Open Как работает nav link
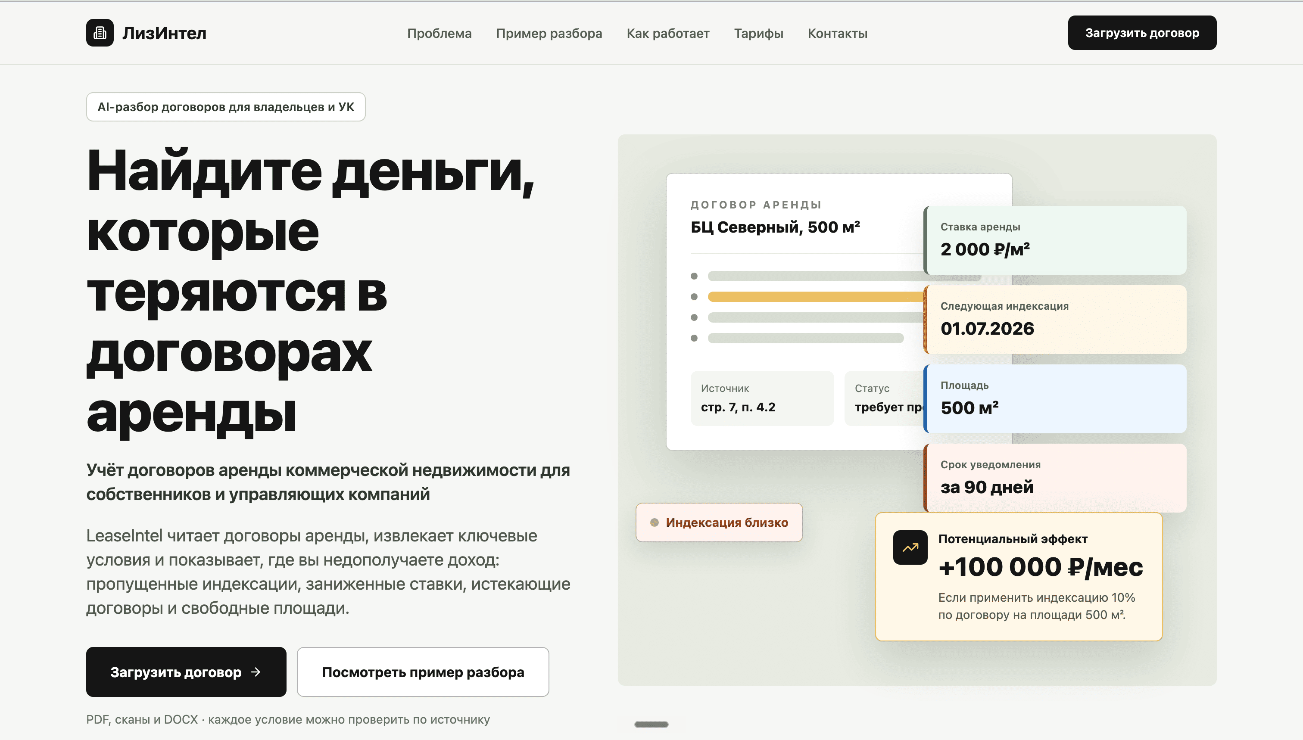This screenshot has height=740, width=1303. tap(668, 34)
